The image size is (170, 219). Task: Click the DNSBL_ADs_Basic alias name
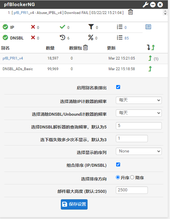(18, 69)
